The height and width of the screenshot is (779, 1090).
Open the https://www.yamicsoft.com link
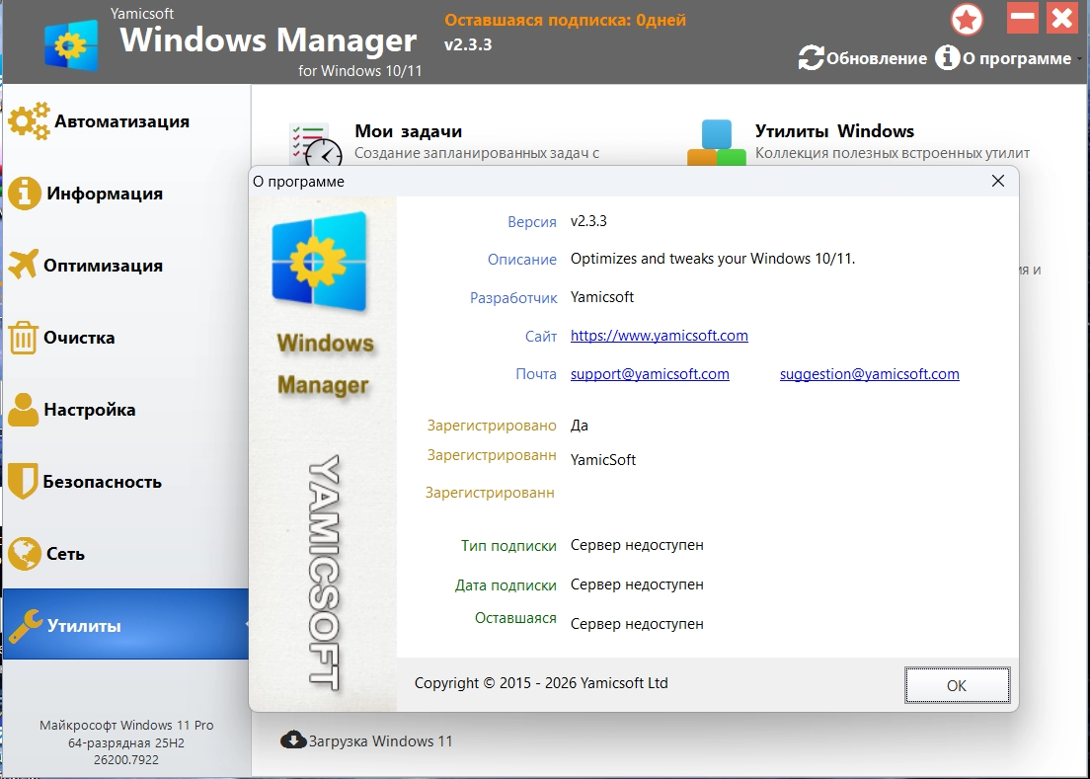coord(659,336)
